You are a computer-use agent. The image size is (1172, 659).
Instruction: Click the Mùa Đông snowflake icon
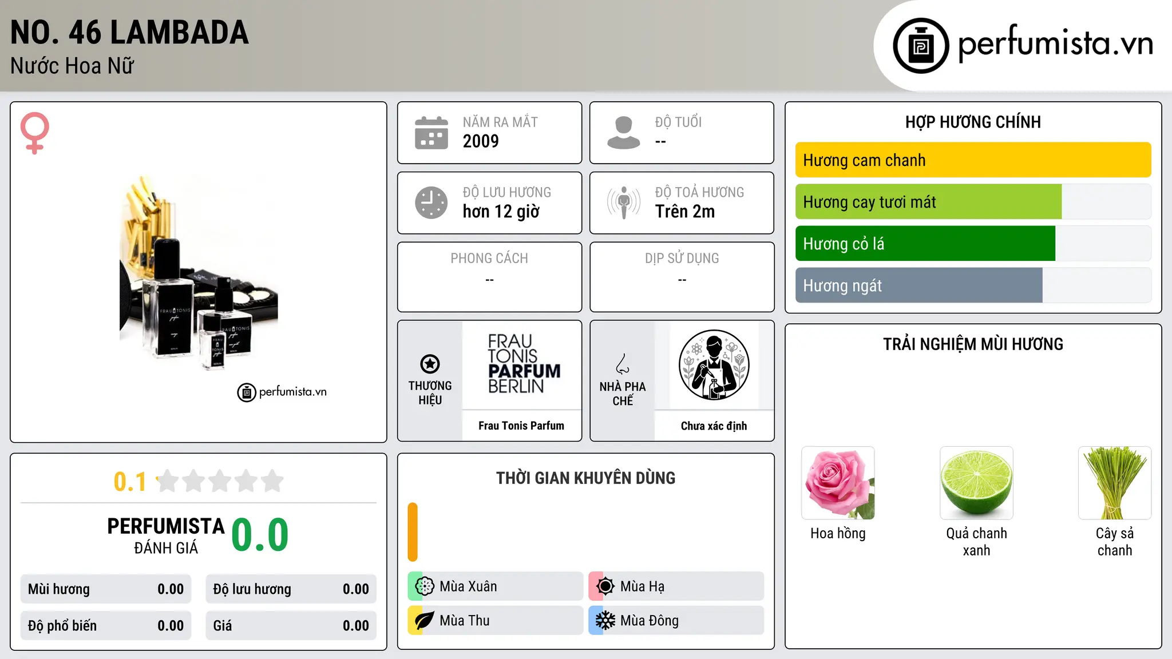click(605, 621)
